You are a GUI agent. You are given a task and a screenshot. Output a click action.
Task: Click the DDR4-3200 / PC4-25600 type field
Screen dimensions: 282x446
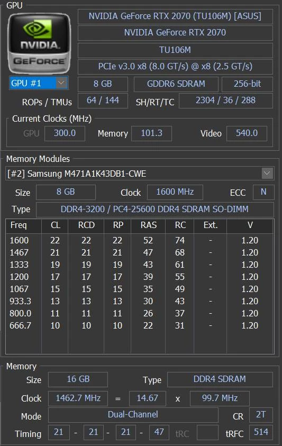[155, 210]
